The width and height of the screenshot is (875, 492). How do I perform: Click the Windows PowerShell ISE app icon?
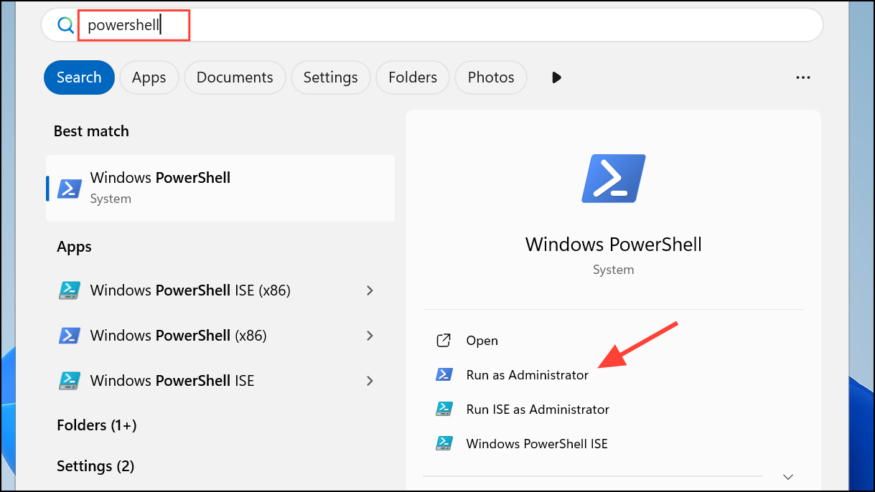click(x=69, y=380)
